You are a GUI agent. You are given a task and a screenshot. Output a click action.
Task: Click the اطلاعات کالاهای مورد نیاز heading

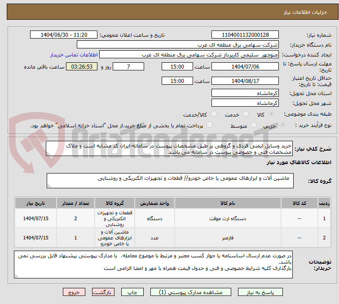[x=299, y=162]
